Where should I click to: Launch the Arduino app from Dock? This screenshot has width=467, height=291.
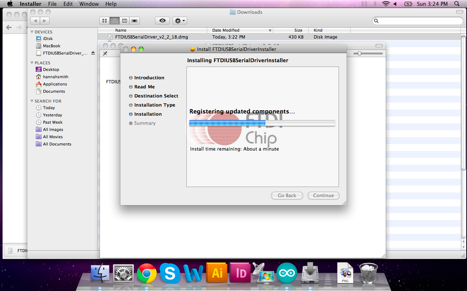287,273
